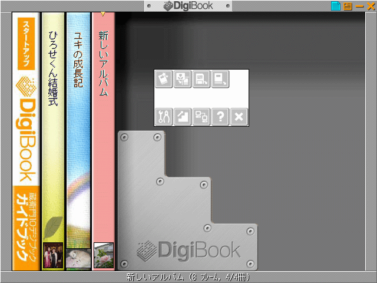This screenshot has width=377, height=283.
Task: Click the orange layout page icon in title bar
Action: [348, 6]
